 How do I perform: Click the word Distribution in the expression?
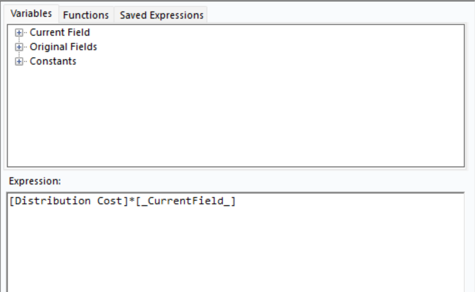(x=52, y=201)
